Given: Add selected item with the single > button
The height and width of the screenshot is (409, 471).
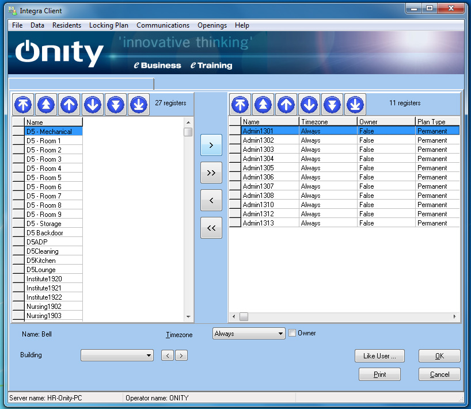Looking at the screenshot, I should [211, 146].
